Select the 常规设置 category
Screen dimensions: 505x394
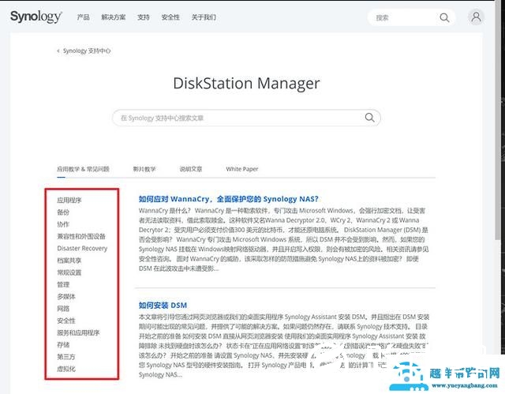(69, 272)
